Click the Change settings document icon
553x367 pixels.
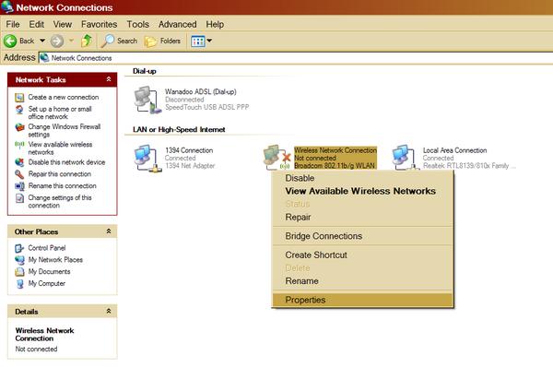click(x=19, y=198)
